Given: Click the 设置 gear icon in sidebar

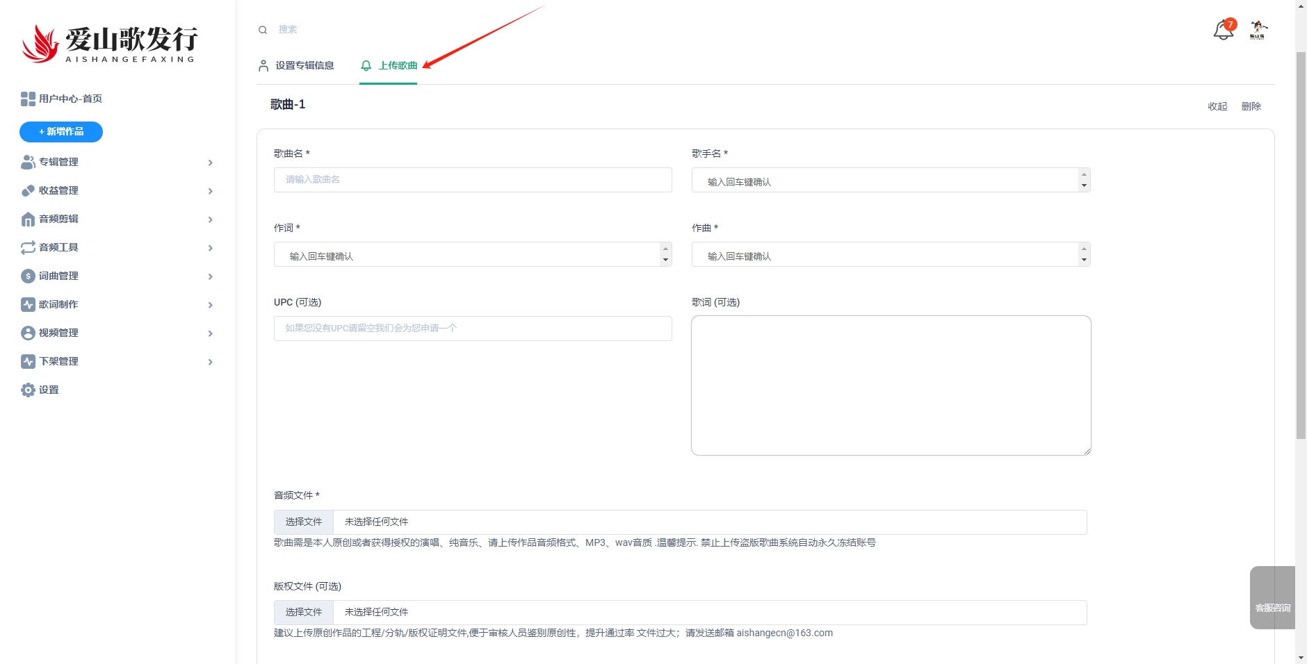Looking at the screenshot, I should pos(28,390).
